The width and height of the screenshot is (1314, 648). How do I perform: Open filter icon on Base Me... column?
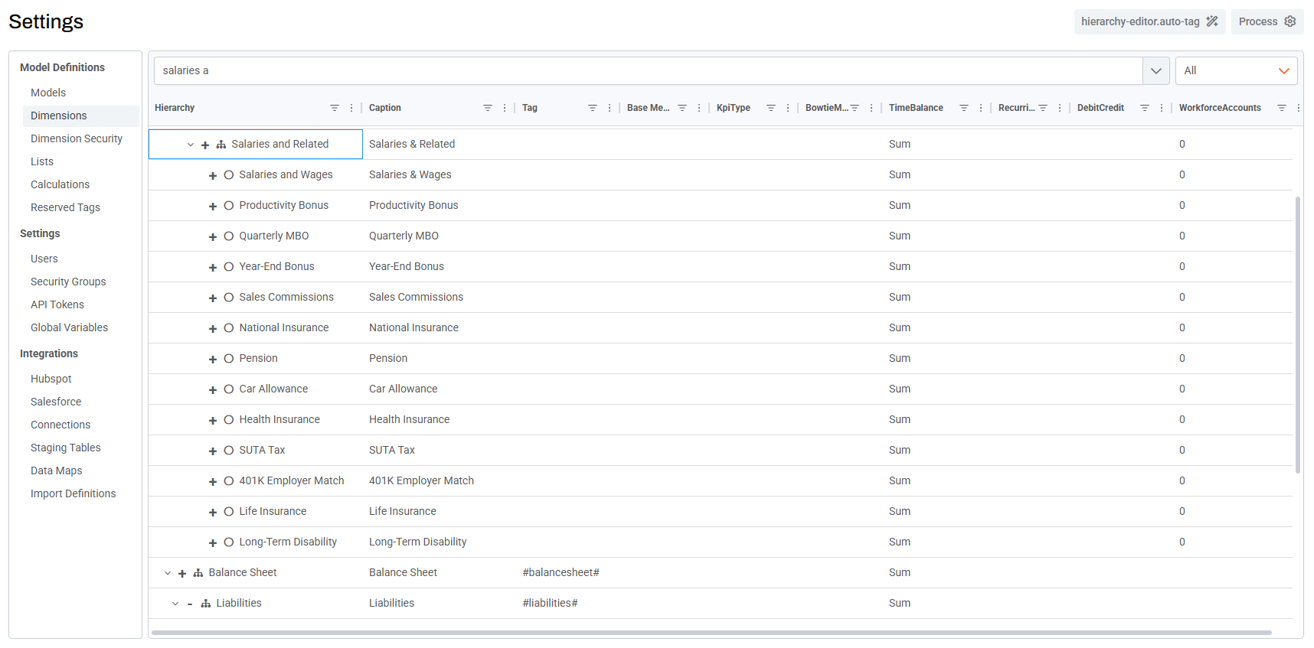coord(682,108)
